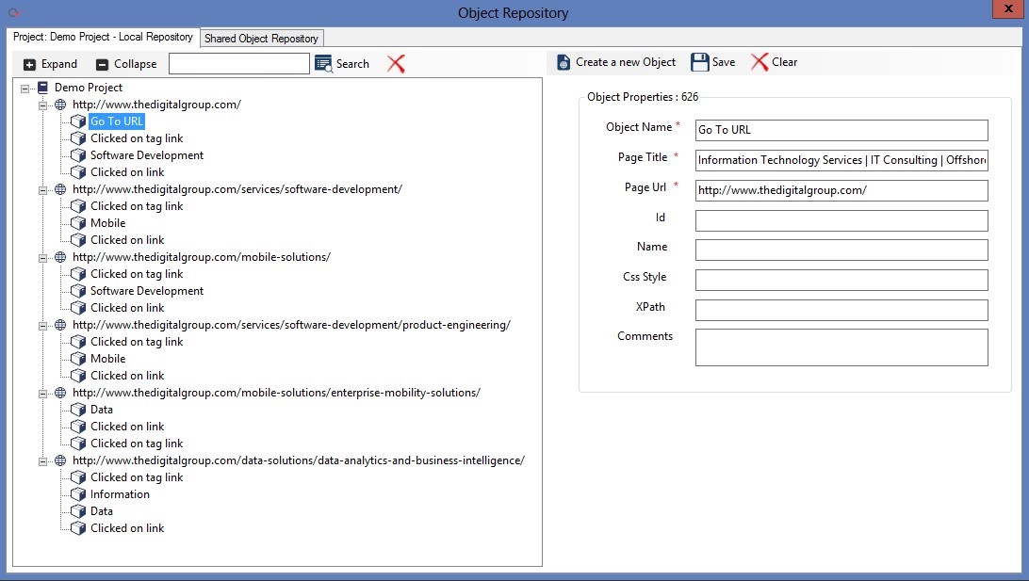
Task: Select the product-engineering/ URL label
Action: click(x=291, y=325)
